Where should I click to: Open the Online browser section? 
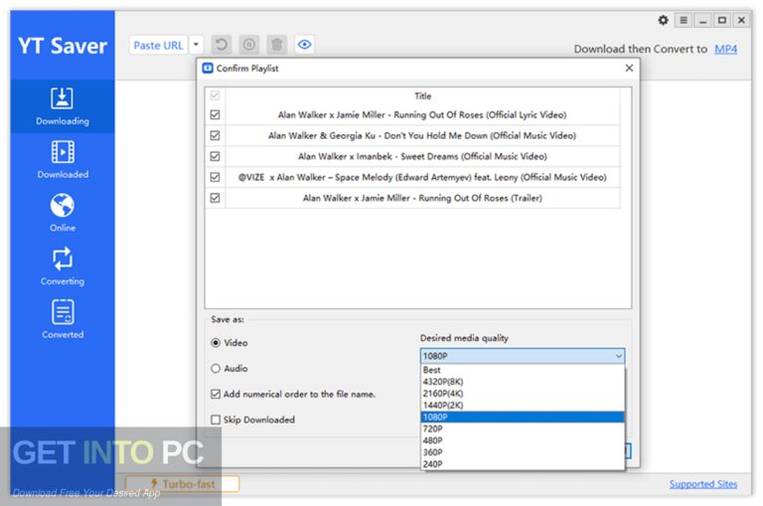click(x=63, y=213)
